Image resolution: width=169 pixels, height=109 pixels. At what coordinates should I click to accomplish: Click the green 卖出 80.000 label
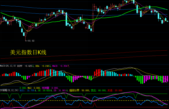pyautogui.click(x=98, y=91)
